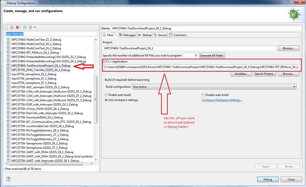This screenshot has height=187, width=306.
Task: Switch to the Debugger tab
Action: tap(127, 35)
